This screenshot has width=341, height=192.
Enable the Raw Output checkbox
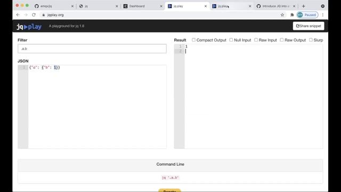coord(282,40)
